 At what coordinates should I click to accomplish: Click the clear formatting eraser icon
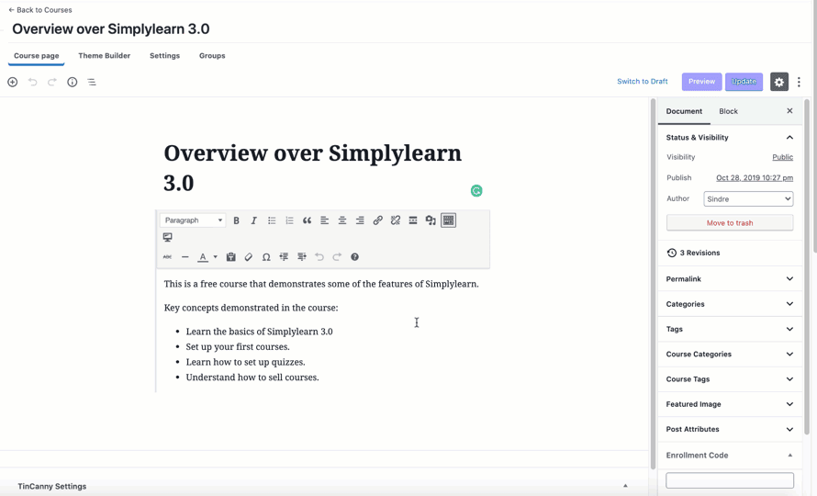[249, 257]
